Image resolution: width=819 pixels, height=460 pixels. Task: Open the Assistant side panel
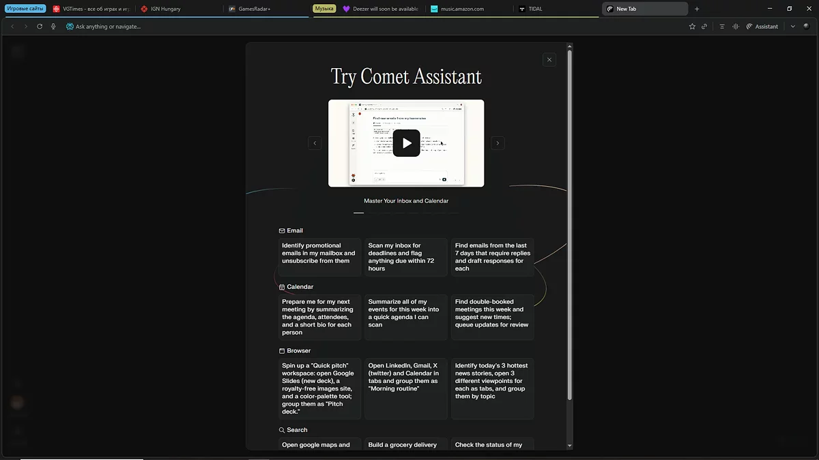coord(762,27)
